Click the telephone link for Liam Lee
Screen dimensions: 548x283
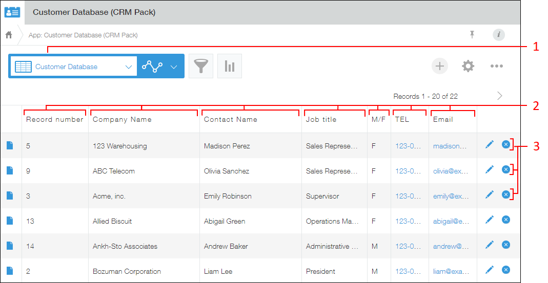point(408,271)
